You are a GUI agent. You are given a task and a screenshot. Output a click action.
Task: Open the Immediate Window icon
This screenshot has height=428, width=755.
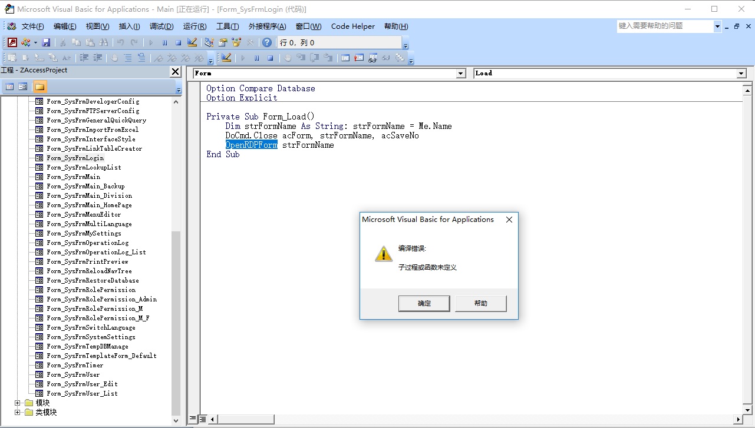(x=358, y=58)
